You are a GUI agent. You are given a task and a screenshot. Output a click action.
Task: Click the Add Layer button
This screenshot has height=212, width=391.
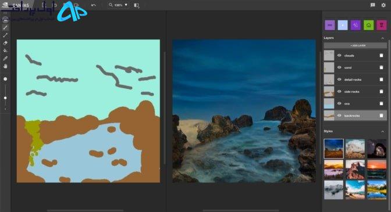[x=355, y=45]
